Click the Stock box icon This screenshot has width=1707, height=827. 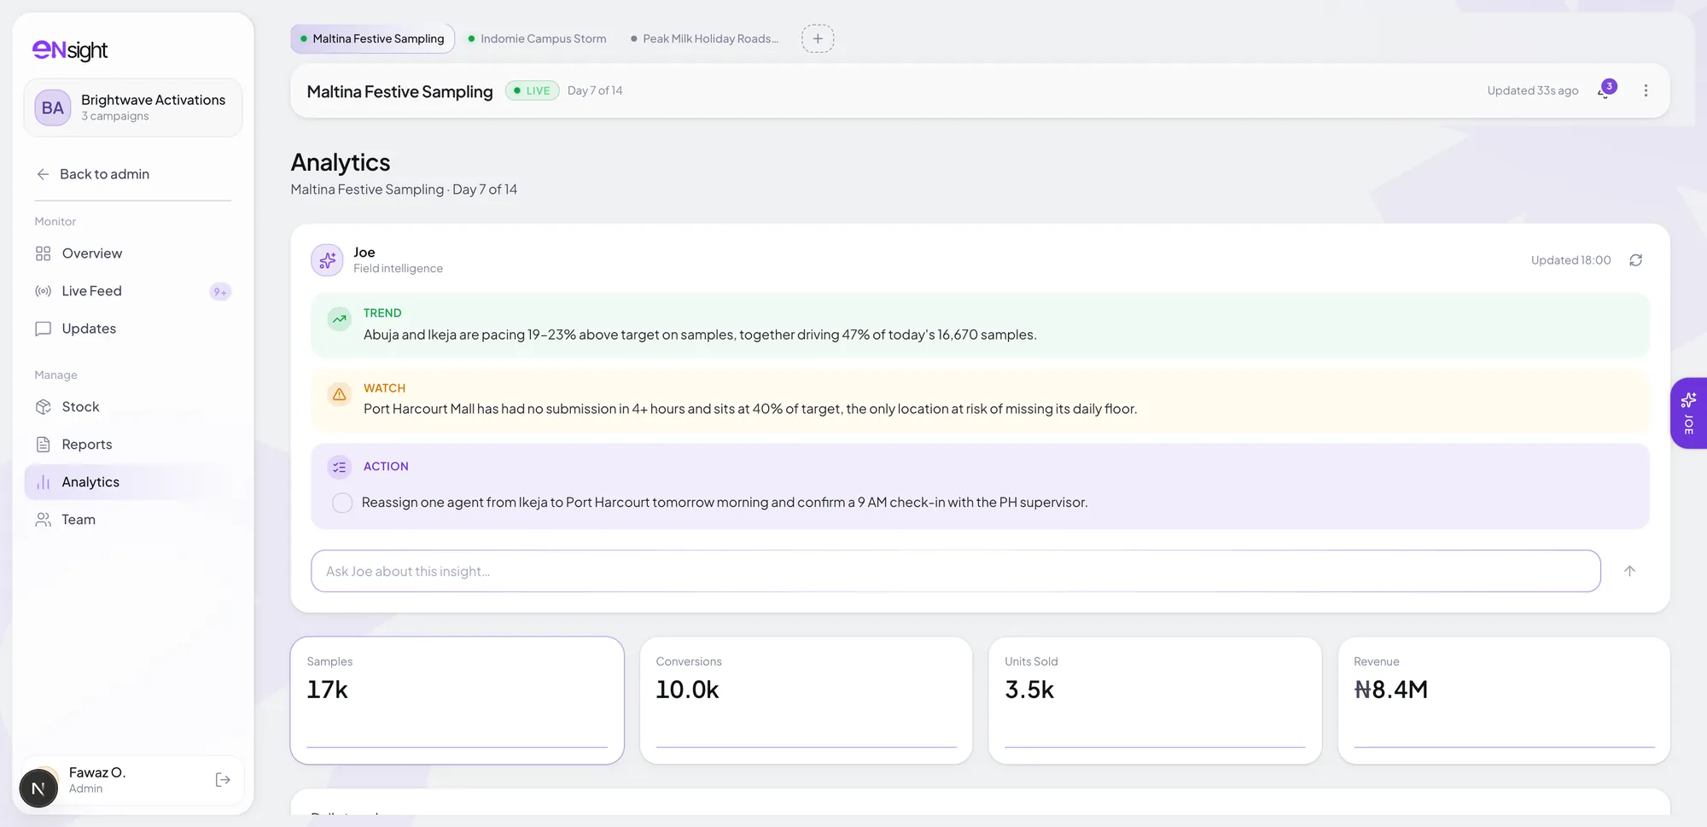tap(44, 407)
